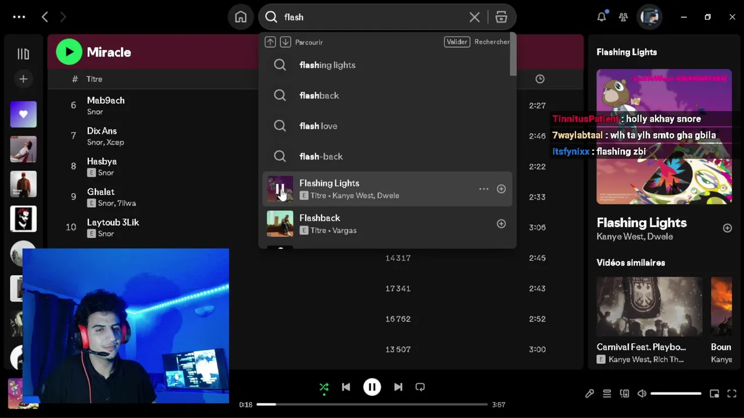Open the Graduation album cover in right panel

[664, 136]
